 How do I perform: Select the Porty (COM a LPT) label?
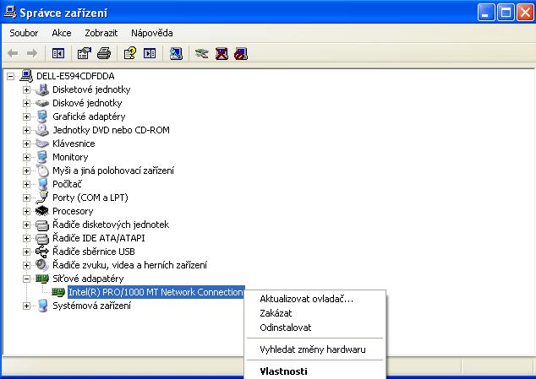point(90,198)
